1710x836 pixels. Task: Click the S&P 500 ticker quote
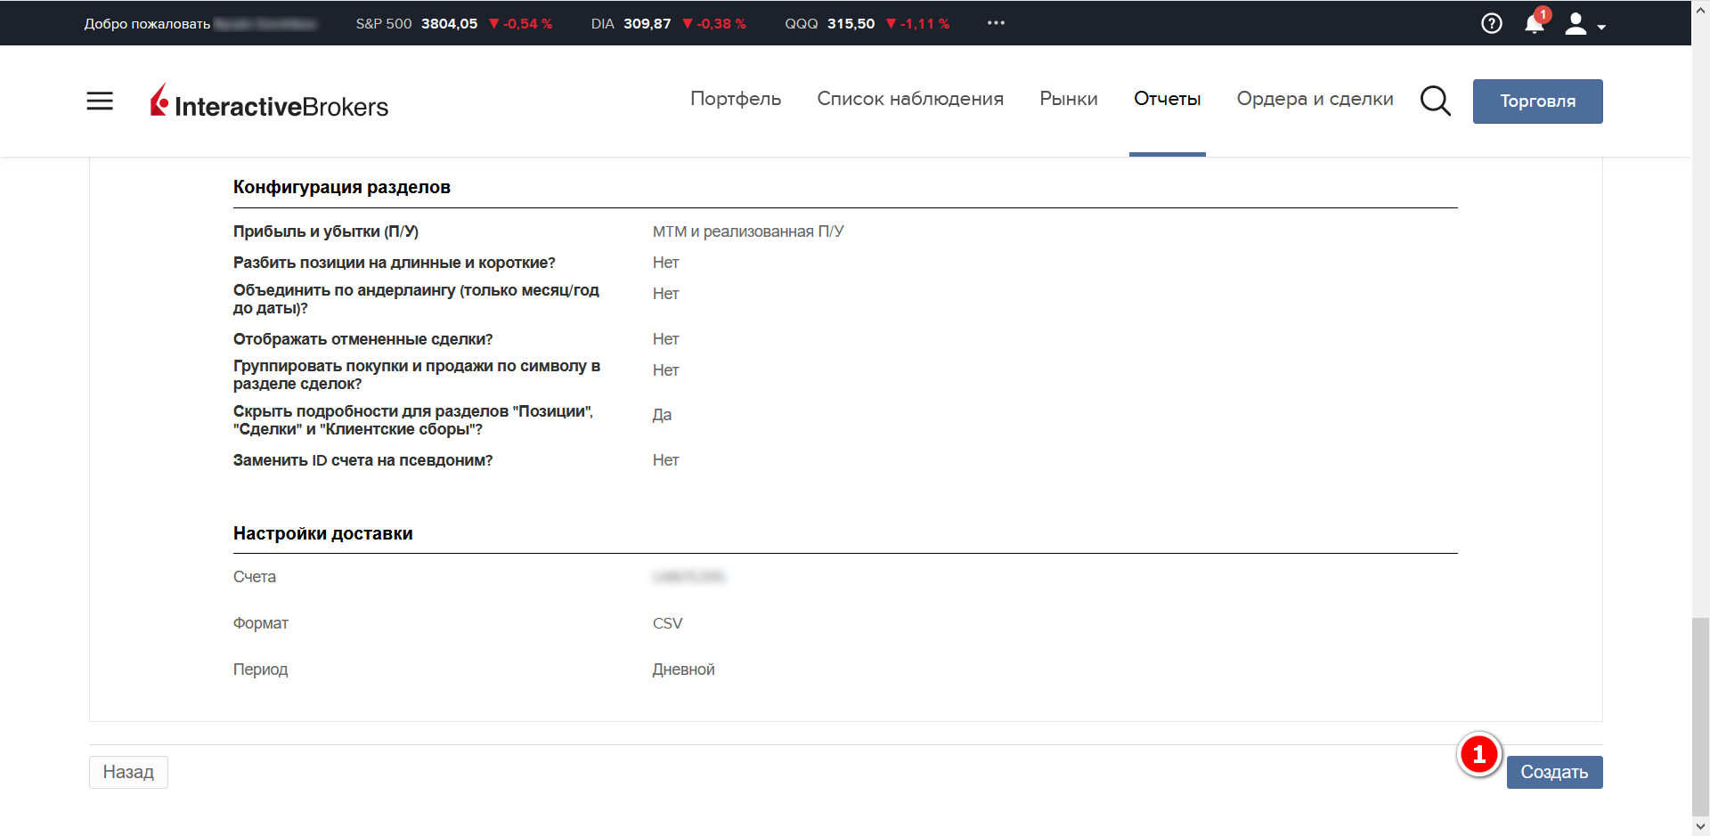[x=453, y=24]
